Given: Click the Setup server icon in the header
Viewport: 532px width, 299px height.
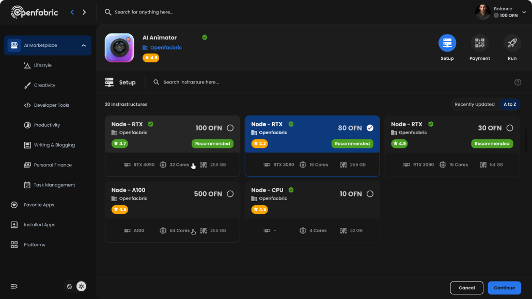Looking at the screenshot, I should [x=447, y=43].
